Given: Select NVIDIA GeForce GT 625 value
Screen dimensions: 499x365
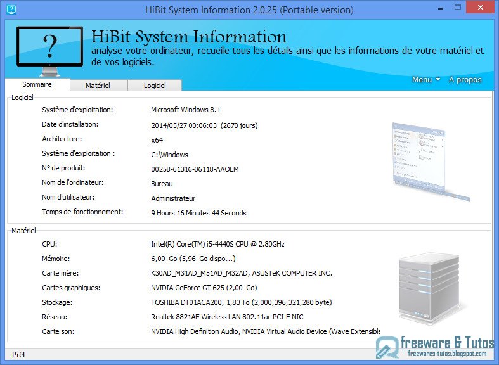Looking at the screenshot, I should pyautogui.click(x=204, y=288).
